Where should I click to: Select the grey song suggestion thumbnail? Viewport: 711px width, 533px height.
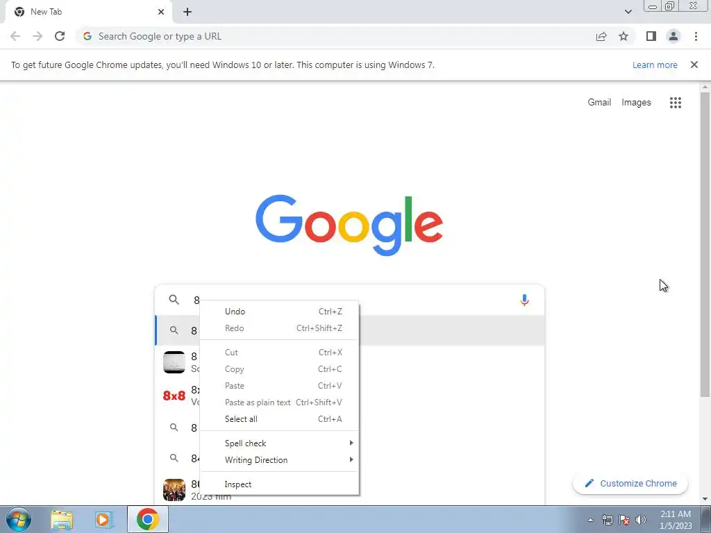coord(174,362)
